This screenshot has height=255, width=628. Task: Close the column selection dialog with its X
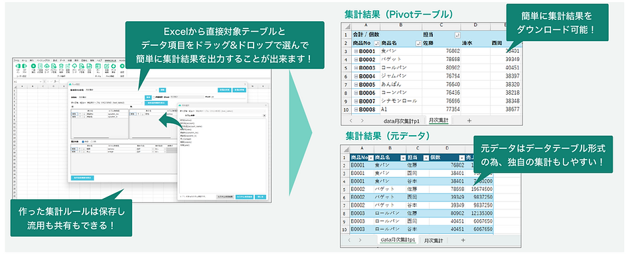pos(267,105)
